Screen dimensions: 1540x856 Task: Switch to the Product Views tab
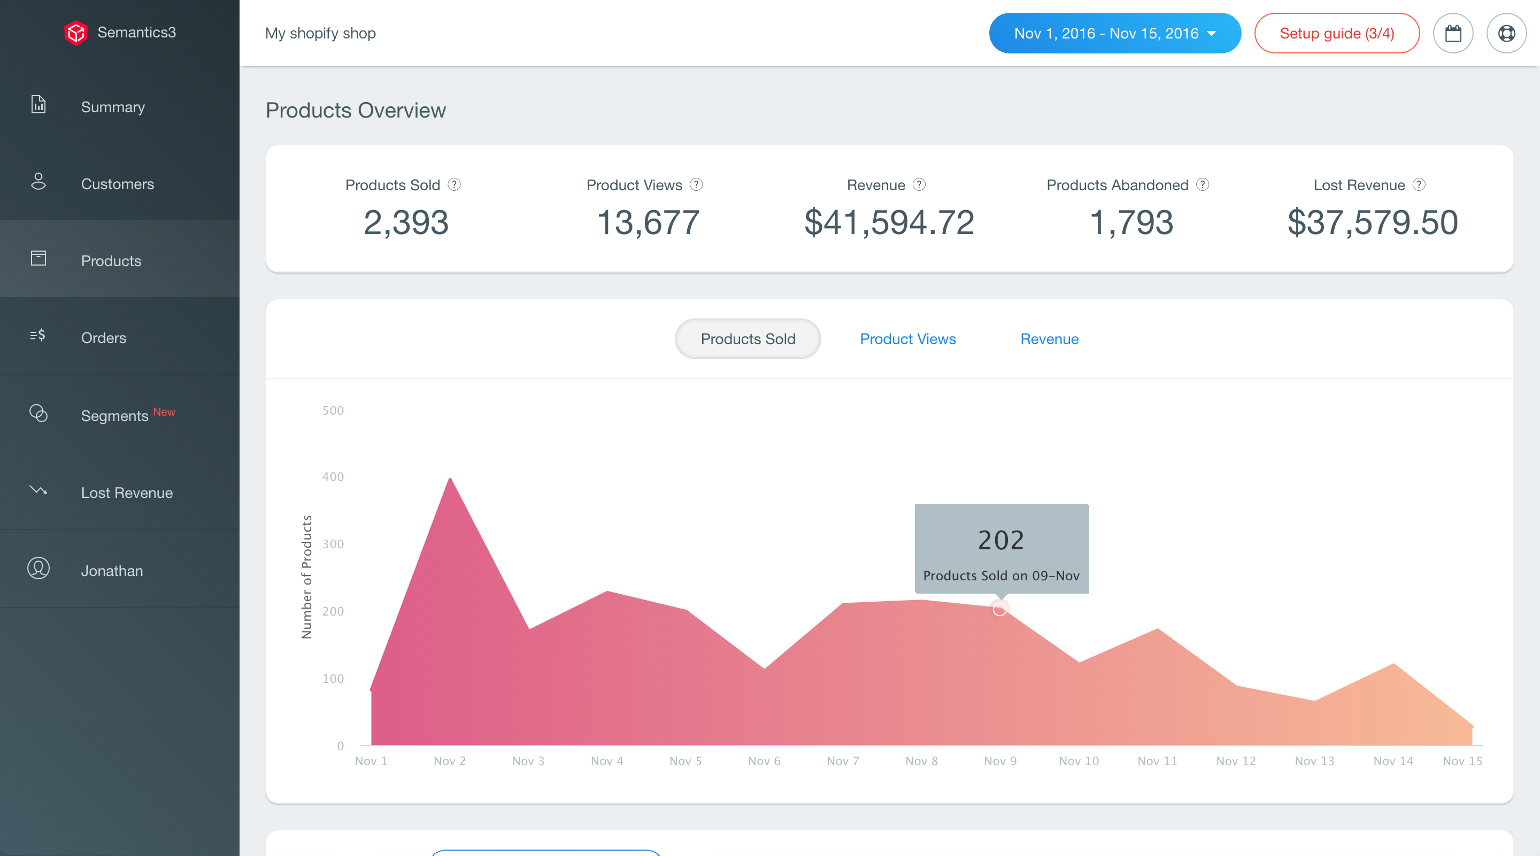click(x=907, y=339)
